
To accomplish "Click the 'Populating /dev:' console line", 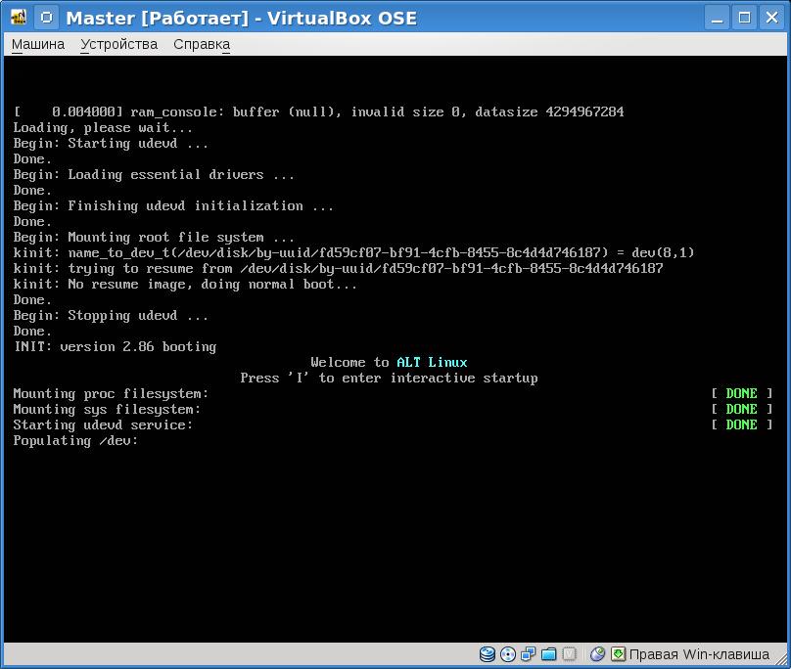I will click(x=75, y=440).
